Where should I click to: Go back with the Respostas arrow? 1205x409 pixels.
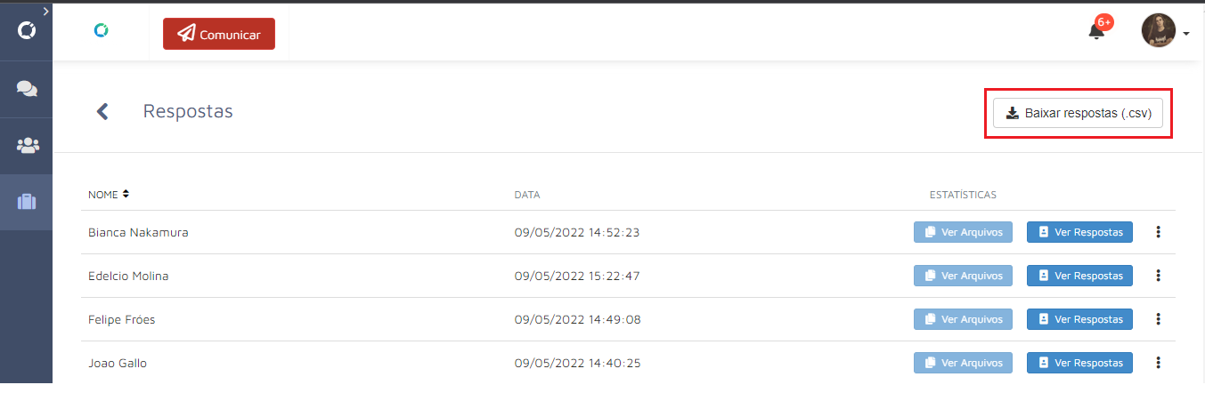click(102, 111)
